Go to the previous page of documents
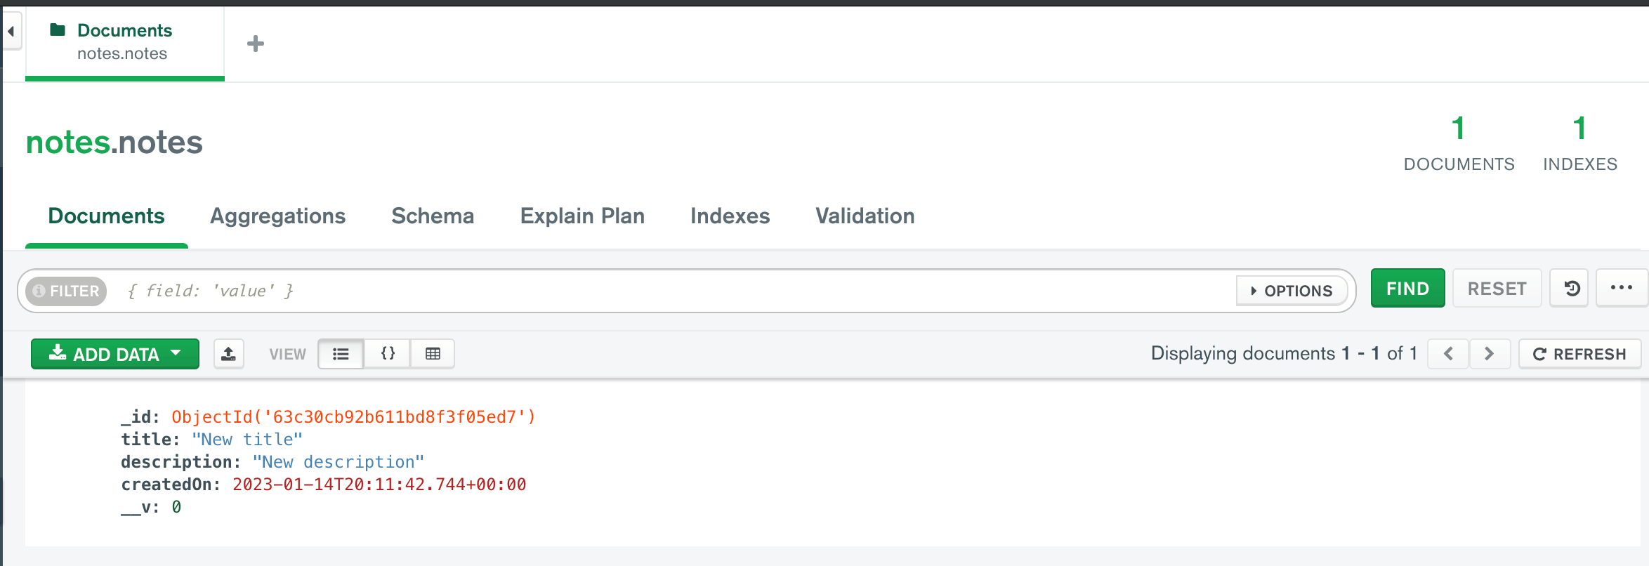Viewport: 1649px width, 566px height. tap(1448, 353)
